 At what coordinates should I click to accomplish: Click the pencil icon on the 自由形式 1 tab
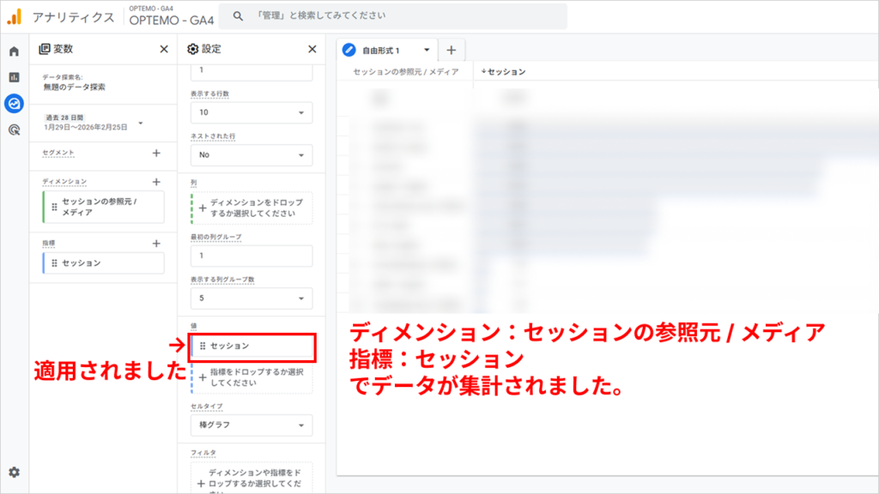click(349, 51)
